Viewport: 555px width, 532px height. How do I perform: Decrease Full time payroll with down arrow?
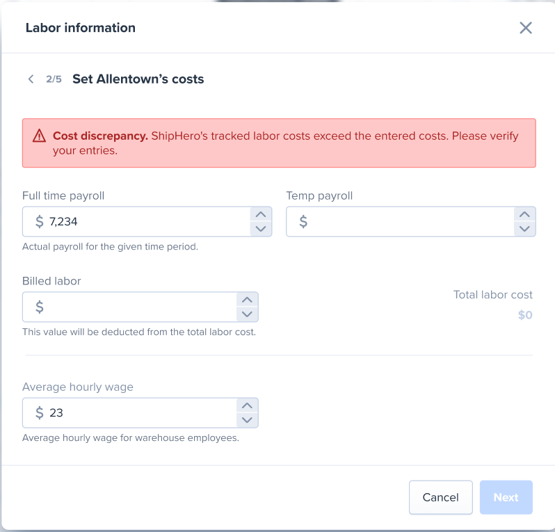(x=261, y=229)
